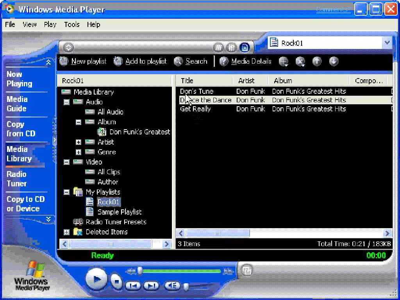The width and height of the screenshot is (400, 300).
Task: Expand the Genre tree node
Action: pos(78,152)
